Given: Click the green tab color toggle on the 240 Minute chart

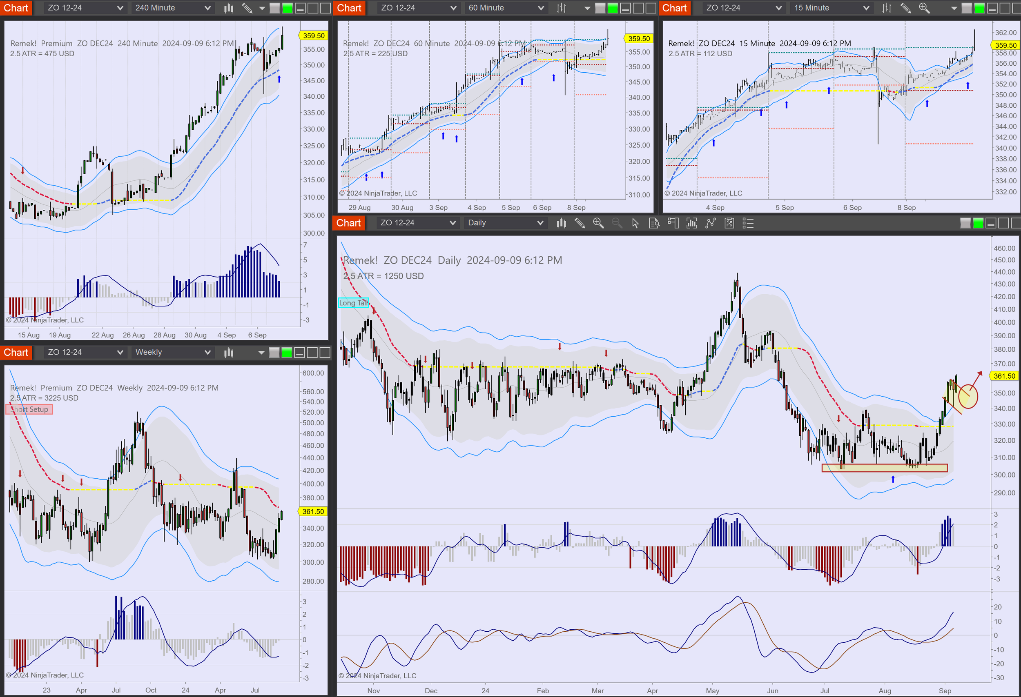Looking at the screenshot, I should [x=286, y=7].
